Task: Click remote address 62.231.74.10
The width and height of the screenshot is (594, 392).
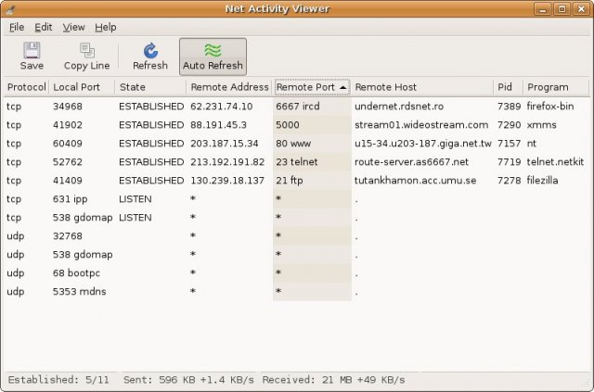Action: point(221,107)
